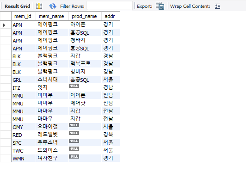Image resolution: width=246 pixels, height=172 pixels.
Task: Sort by the mem_id column header
Action: coord(24,16)
